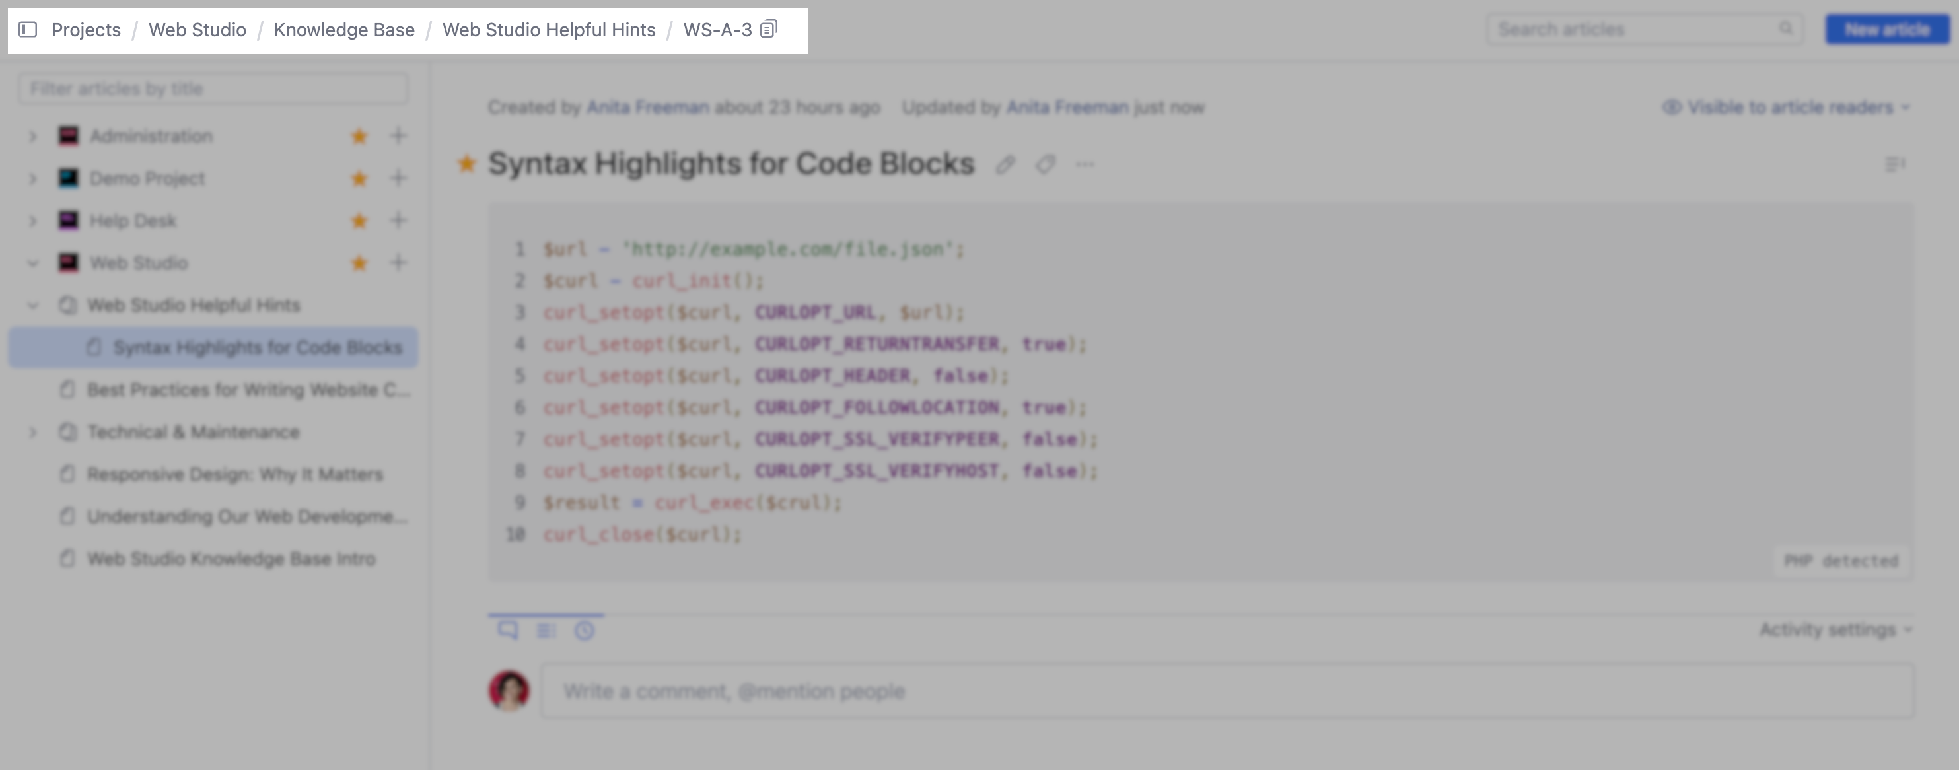The width and height of the screenshot is (1959, 770).
Task: Add a new article under Demo Project
Action: [x=398, y=178]
